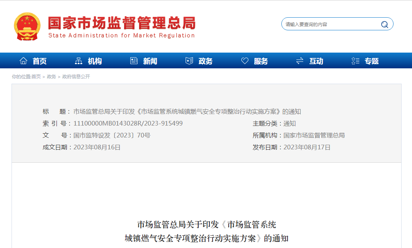Click 首页 in the breadcrumb trail
Image resolution: width=412 pixels, height=248 pixels.
pyautogui.click(x=36, y=77)
